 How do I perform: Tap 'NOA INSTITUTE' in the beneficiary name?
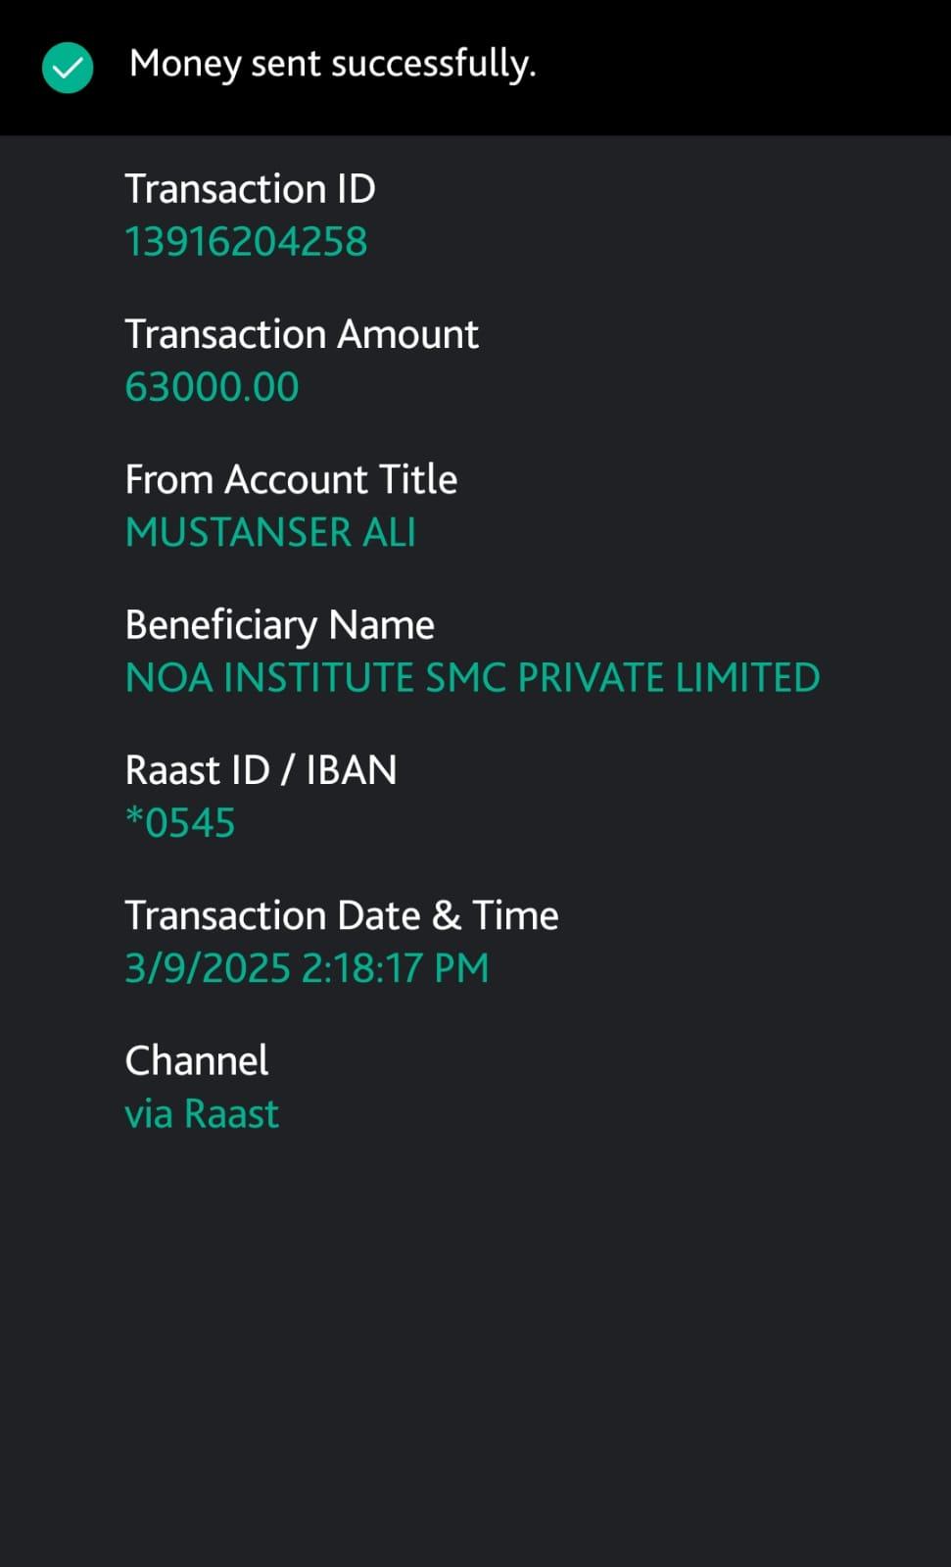[x=269, y=678]
